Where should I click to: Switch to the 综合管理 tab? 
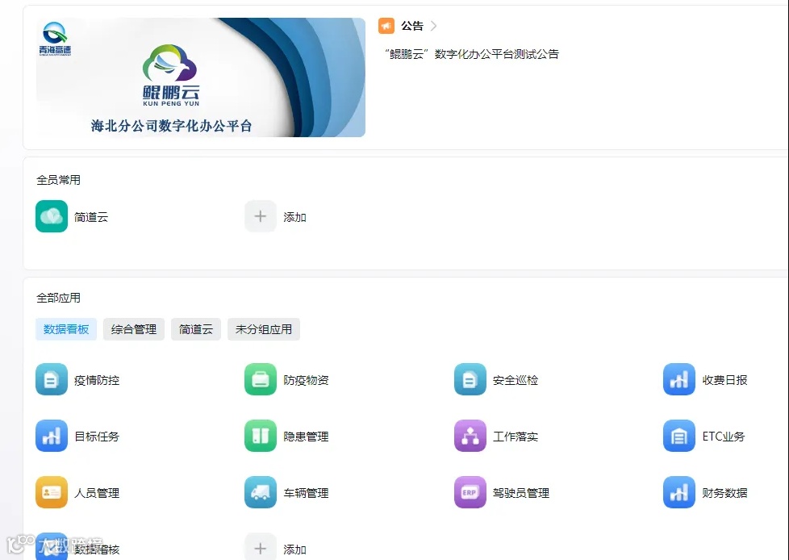point(134,329)
